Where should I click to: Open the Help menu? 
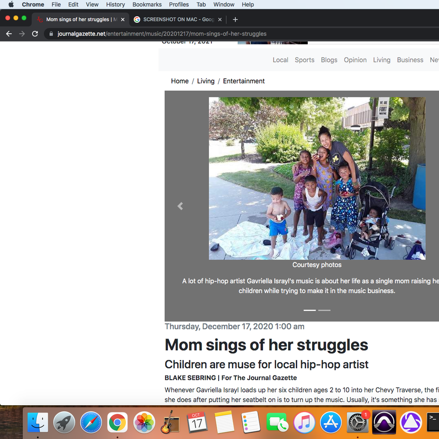248,4
